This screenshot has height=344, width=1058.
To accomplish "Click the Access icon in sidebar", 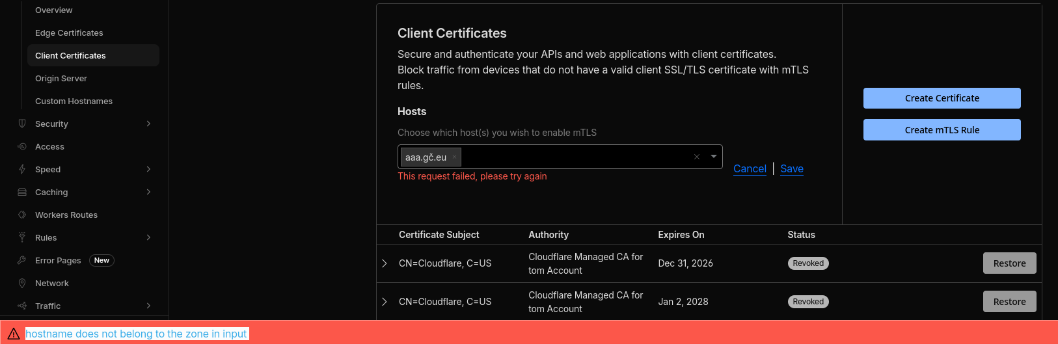I will tap(22, 146).
